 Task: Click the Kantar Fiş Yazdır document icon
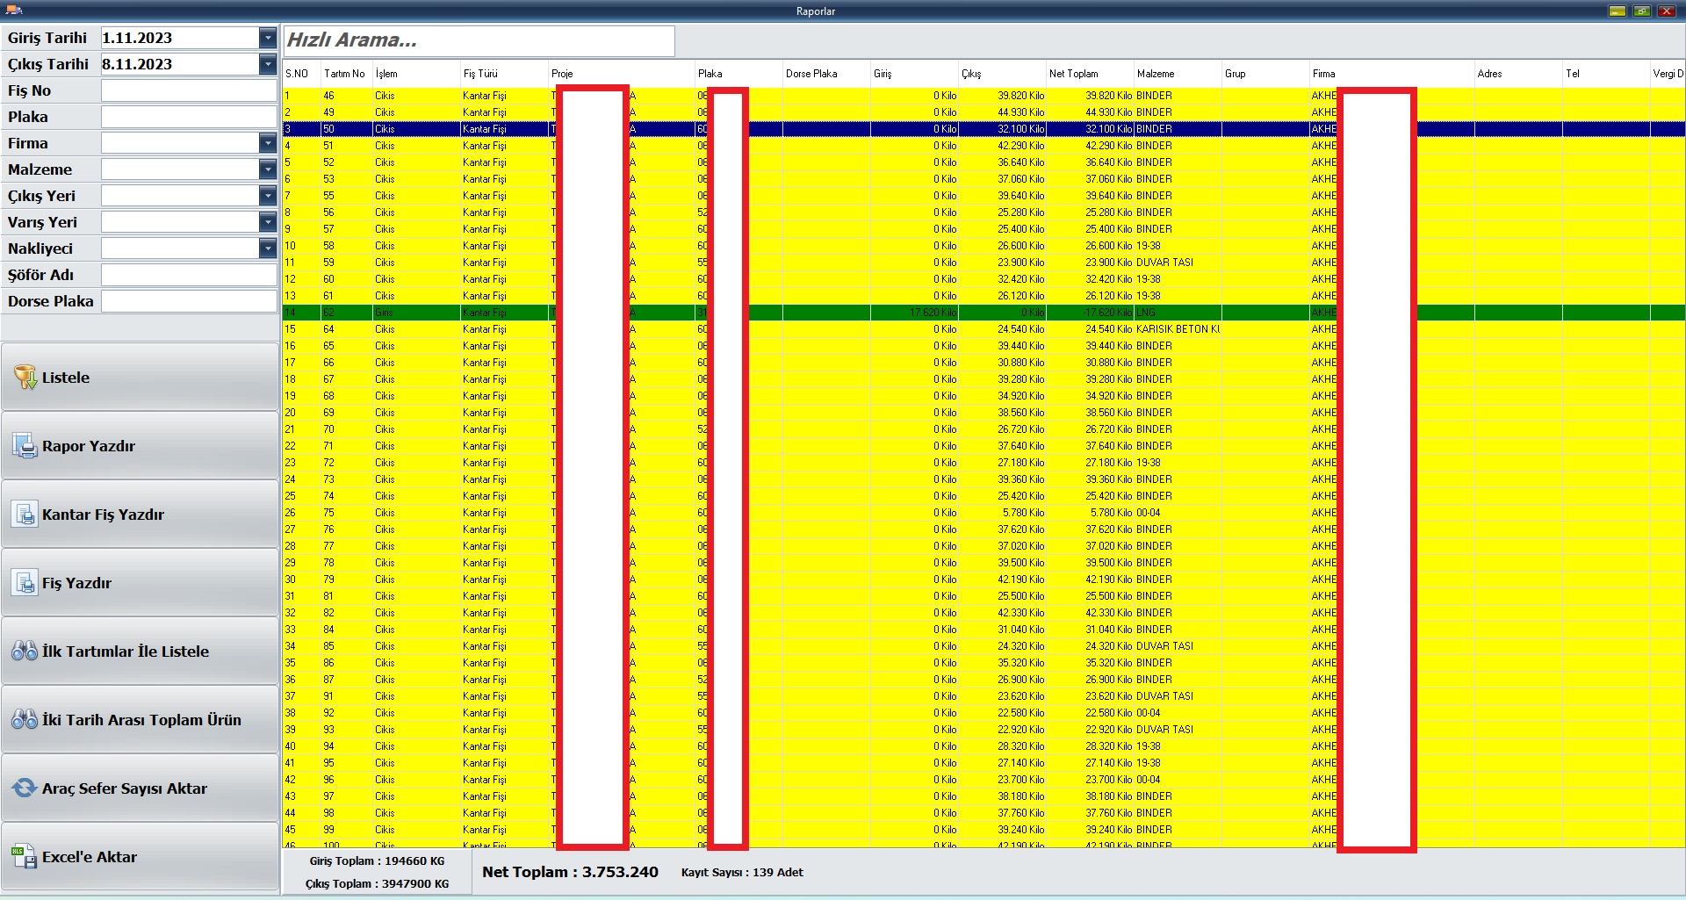coord(25,515)
